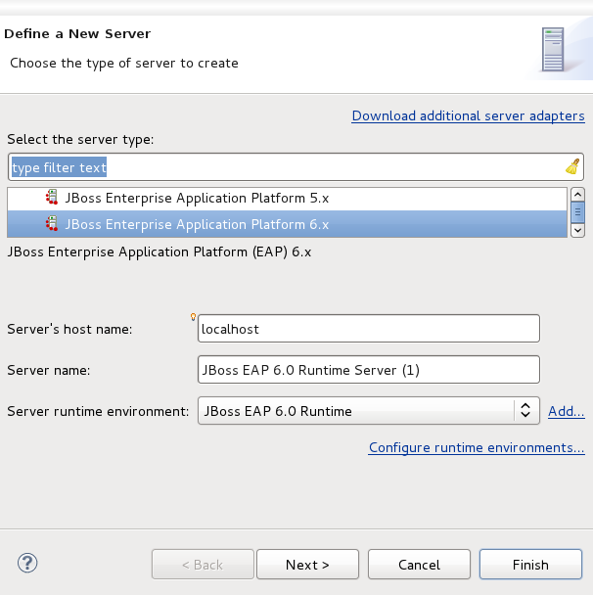Screen dimensions: 593x595
Task: Click the JBoss EAP 6.x server icon
Action: tap(52, 224)
